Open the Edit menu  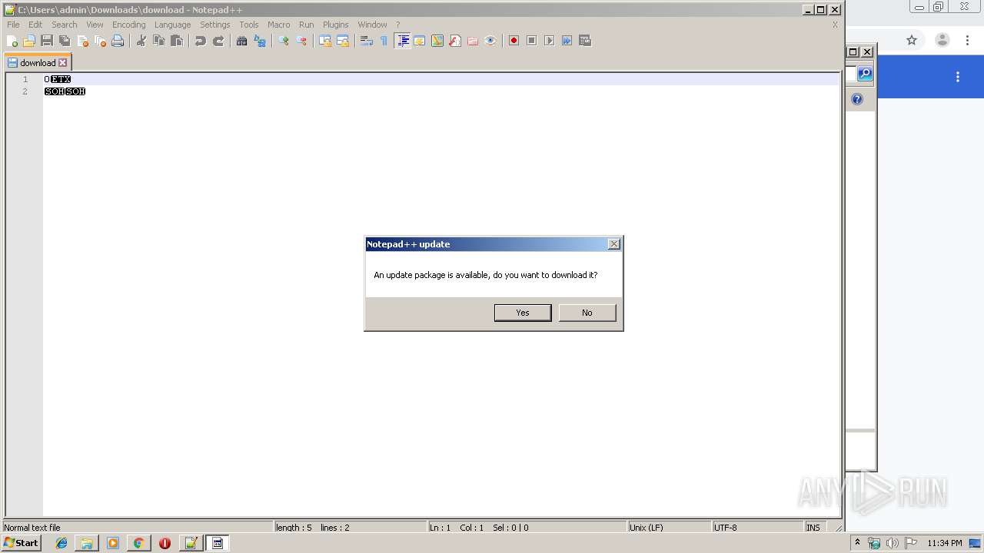point(35,25)
